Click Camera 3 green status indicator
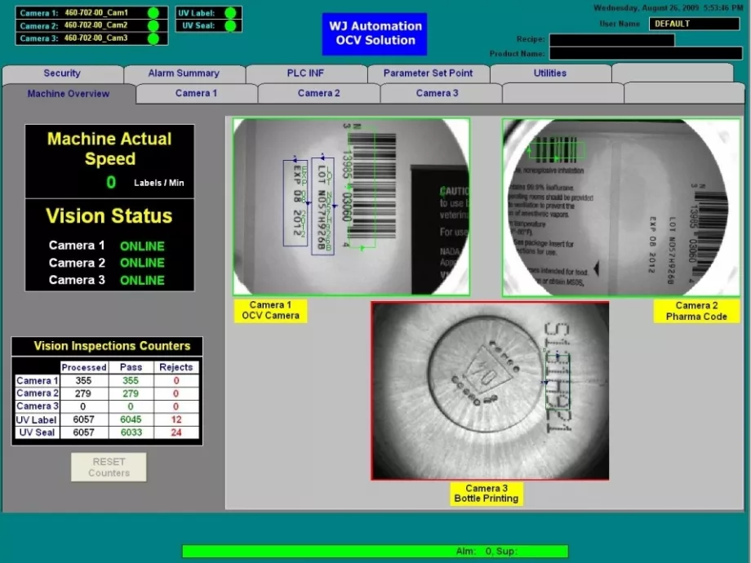Screen dimensions: 751x563 153,38
